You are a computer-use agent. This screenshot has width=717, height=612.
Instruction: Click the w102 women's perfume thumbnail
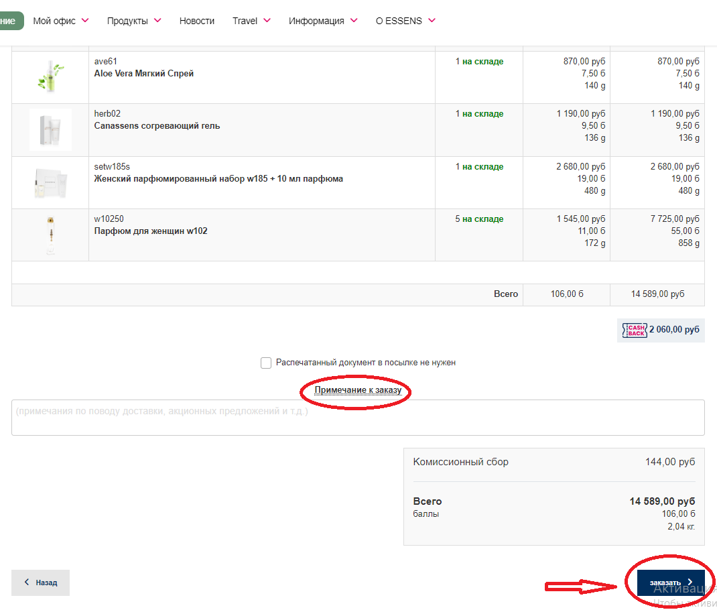point(50,235)
